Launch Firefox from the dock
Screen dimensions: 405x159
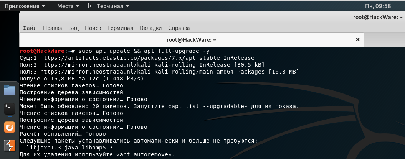click(10, 127)
